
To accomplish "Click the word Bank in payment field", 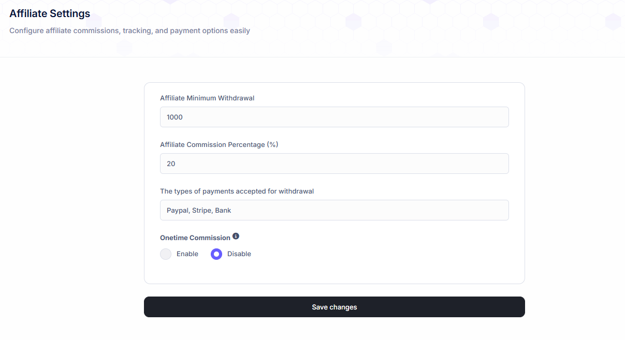I will (223, 210).
